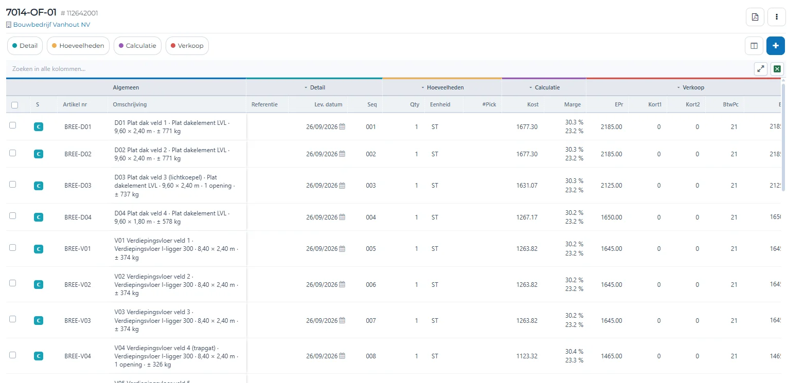This screenshot has height=383, width=787.
Task: Collapse the Hoeveelheden column group
Action: (442, 87)
